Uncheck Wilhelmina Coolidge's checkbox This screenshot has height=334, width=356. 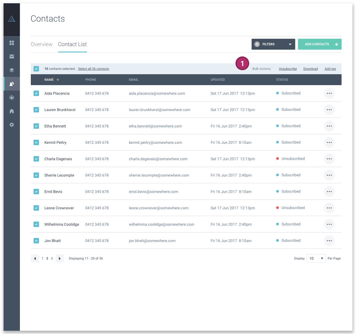[36, 224]
